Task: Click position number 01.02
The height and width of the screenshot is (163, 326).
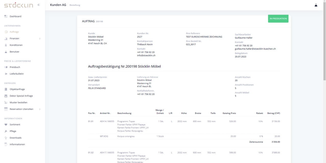Action: point(91,153)
